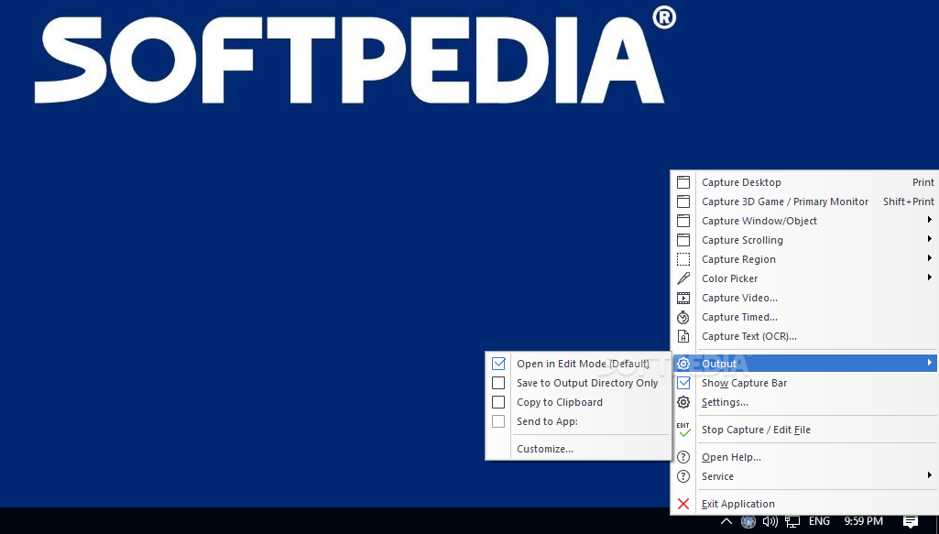Viewport: 939px width, 534px height.
Task: Click the Capture Scrolling icon
Action: coord(682,240)
